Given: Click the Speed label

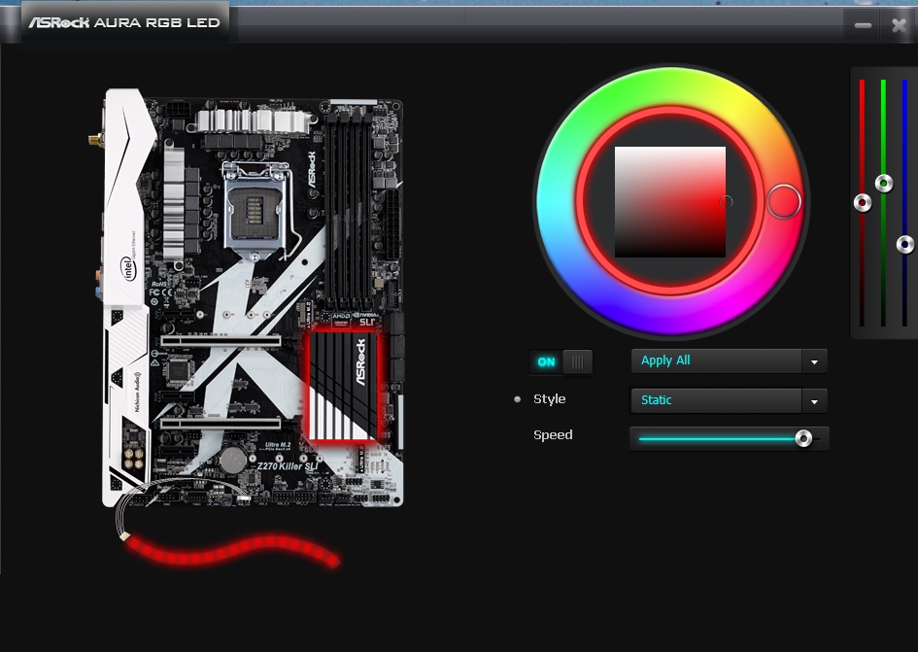Looking at the screenshot, I should pyautogui.click(x=553, y=434).
